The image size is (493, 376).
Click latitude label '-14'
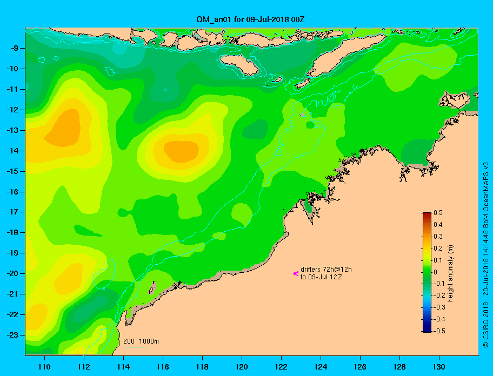pos(12,151)
